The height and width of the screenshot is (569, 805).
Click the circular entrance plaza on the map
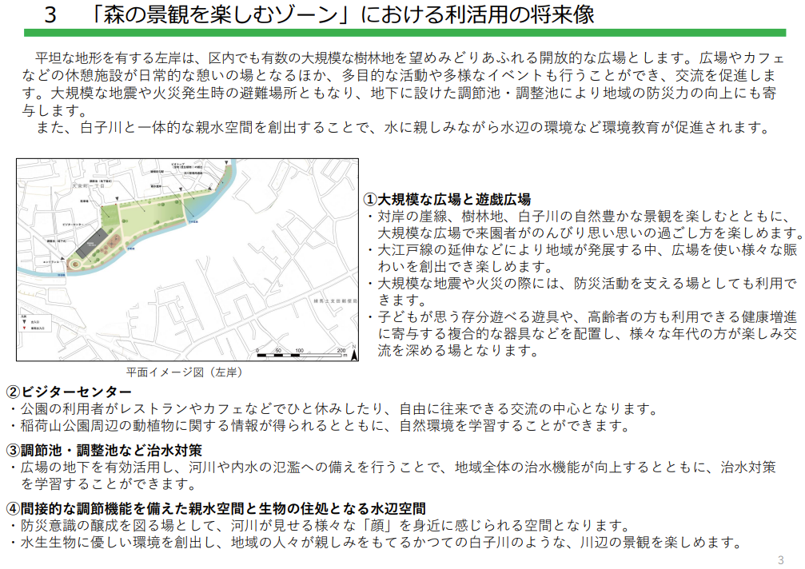click(75, 264)
